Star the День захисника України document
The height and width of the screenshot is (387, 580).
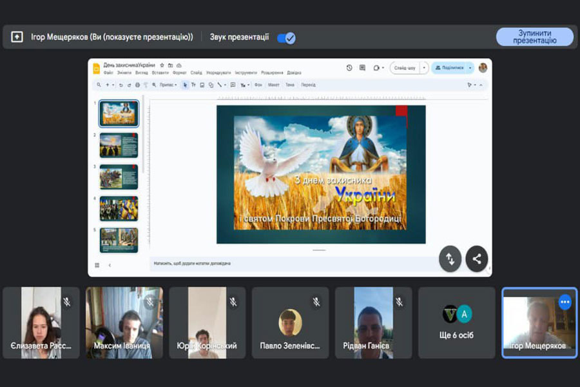(x=162, y=66)
